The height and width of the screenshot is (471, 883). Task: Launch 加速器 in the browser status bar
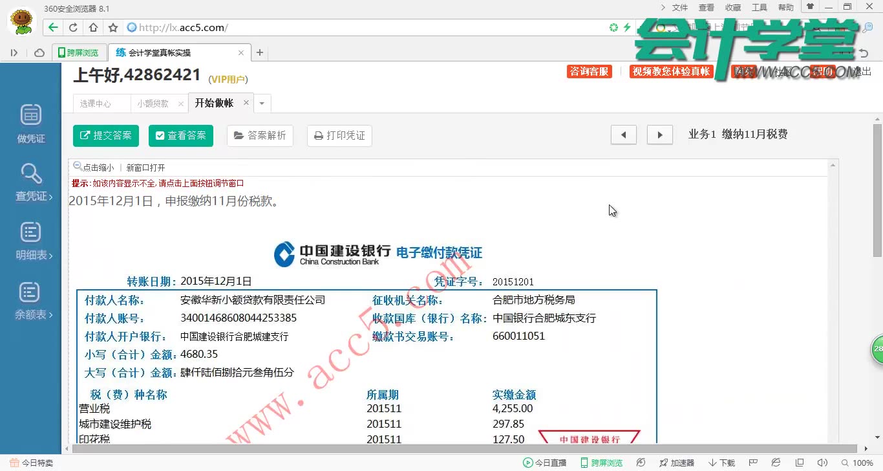click(677, 463)
